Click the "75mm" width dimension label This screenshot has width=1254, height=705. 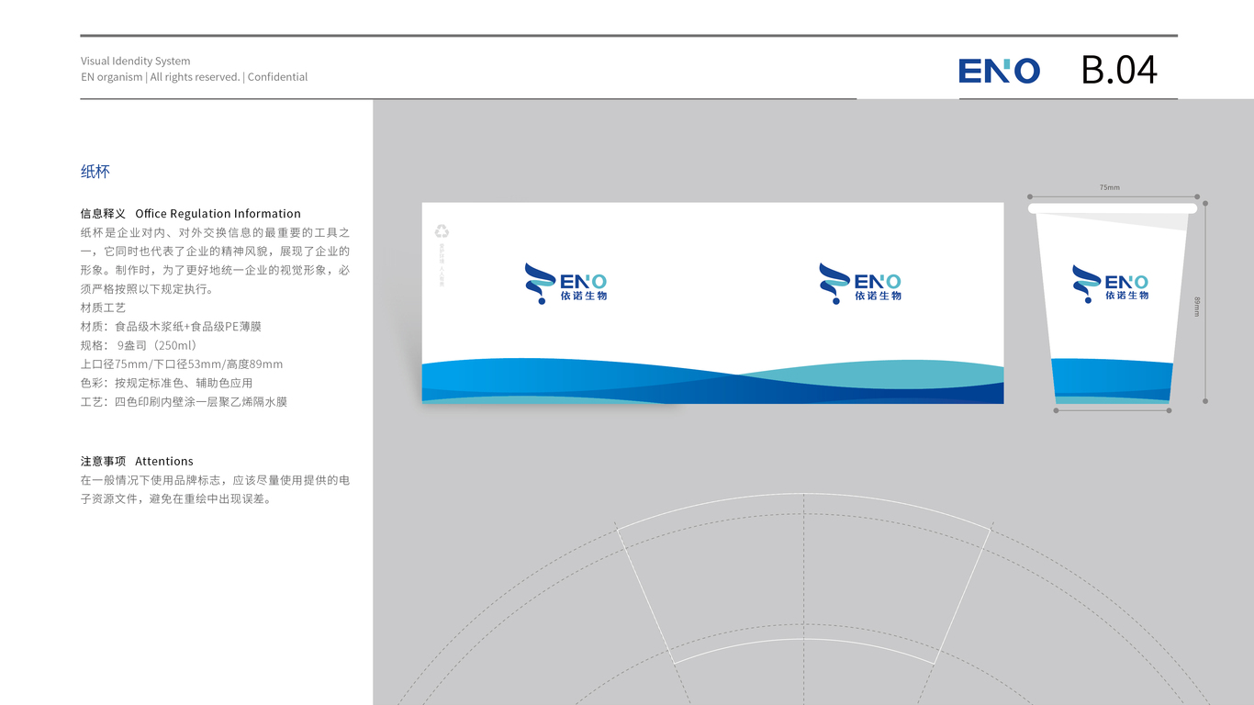pyautogui.click(x=1110, y=187)
